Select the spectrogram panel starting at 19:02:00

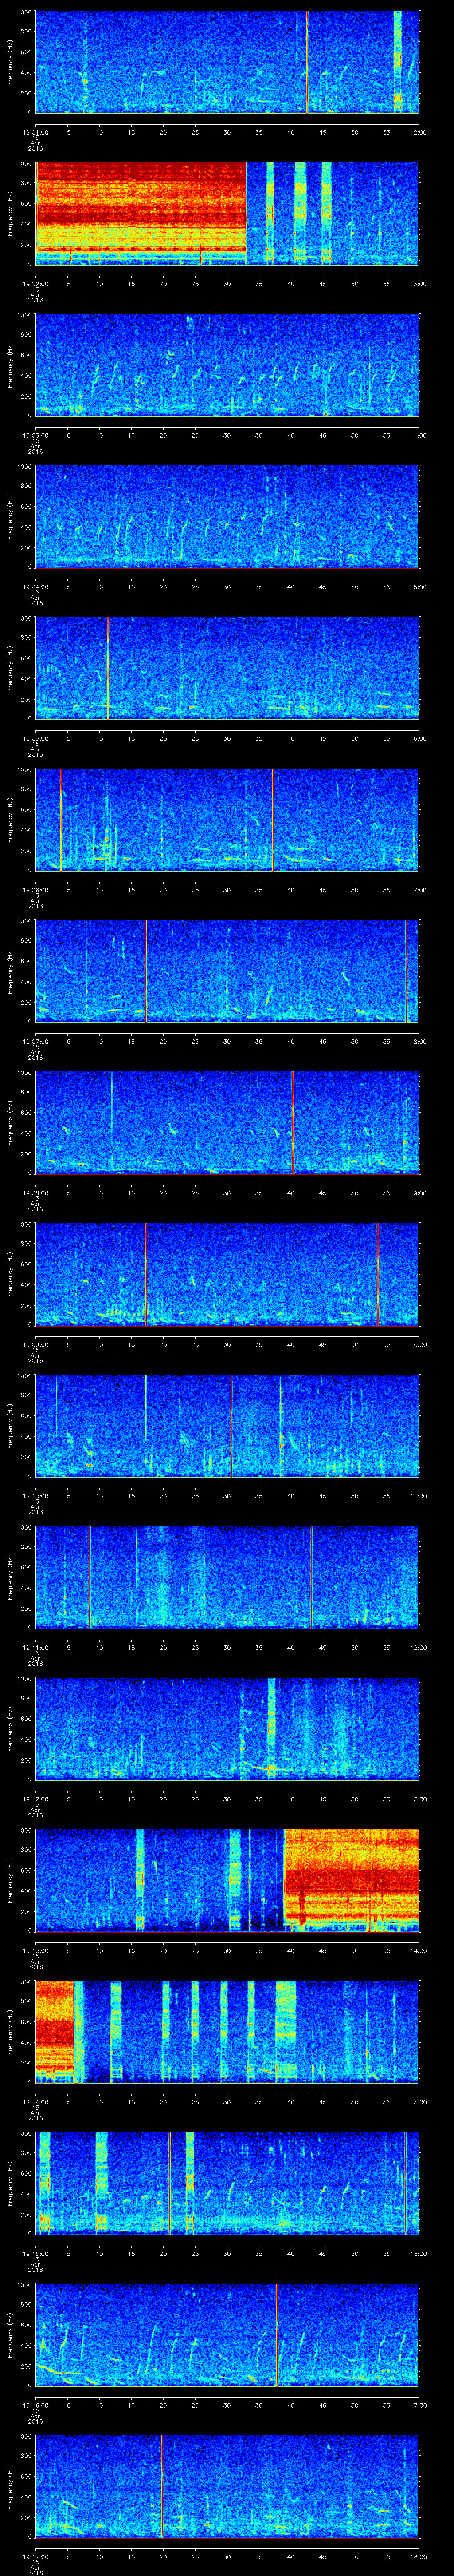click(x=227, y=213)
